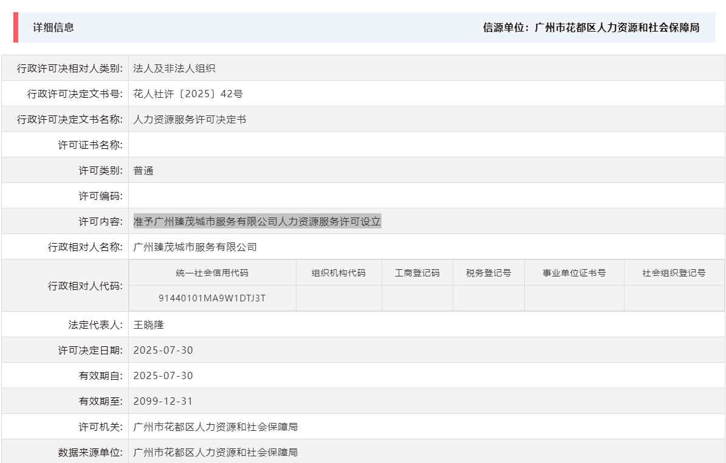
Task: Click the 许可类别 value showing 普通
Action: 142,170
